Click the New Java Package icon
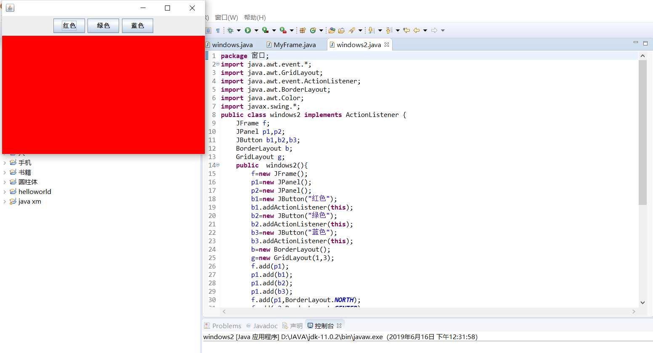The height and width of the screenshot is (353, 653). click(303, 30)
